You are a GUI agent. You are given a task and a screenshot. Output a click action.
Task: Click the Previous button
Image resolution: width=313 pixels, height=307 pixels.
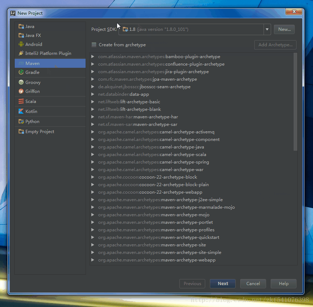[192, 283]
